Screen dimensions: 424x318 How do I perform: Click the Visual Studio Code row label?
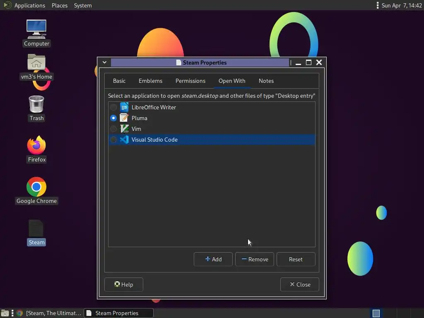coord(154,140)
